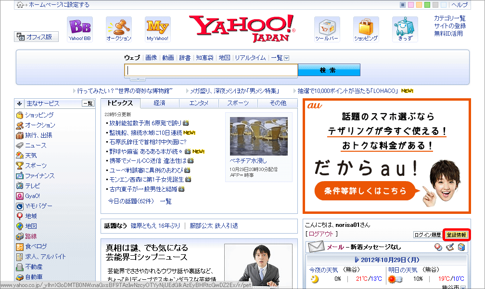
Task: Open the 熊谷市 weather location dropdown
Action: point(463,288)
